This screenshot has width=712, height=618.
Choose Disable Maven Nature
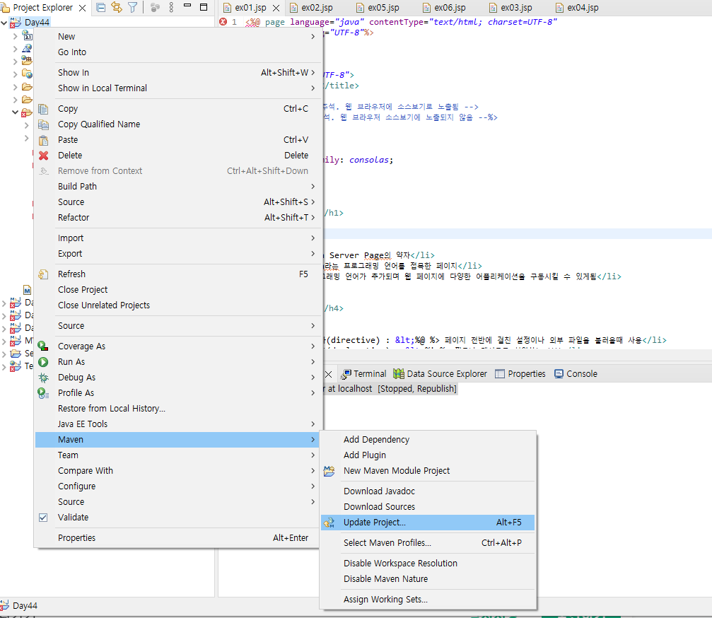coord(428,579)
